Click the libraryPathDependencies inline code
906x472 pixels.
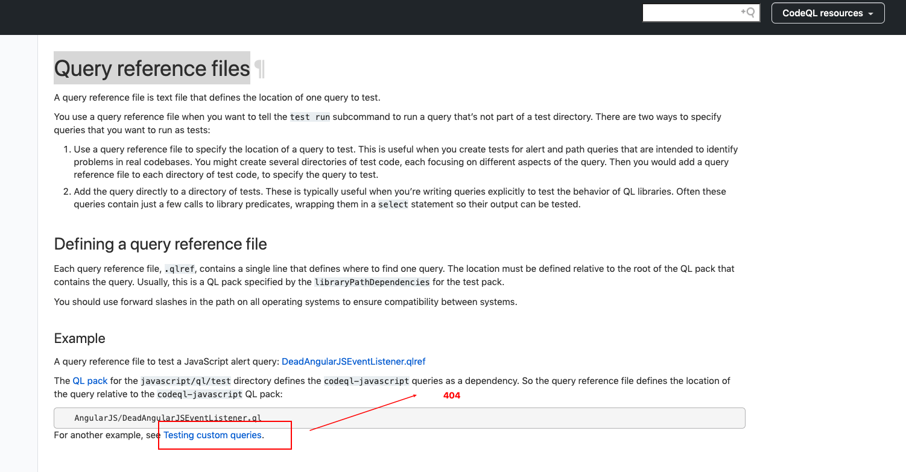pyautogui.click(x=372, y=282)
